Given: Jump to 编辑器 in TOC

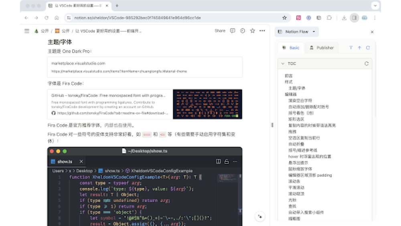Looking at the screenshot, I should [291, 94].
